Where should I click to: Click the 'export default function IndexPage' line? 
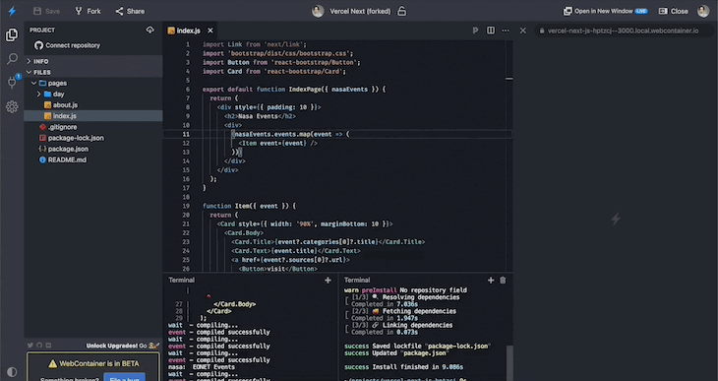(294, 90)
